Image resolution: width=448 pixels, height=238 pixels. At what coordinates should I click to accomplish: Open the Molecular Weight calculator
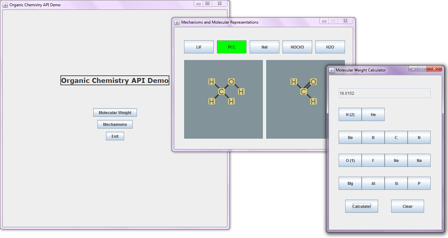click(x=115, y=112)
